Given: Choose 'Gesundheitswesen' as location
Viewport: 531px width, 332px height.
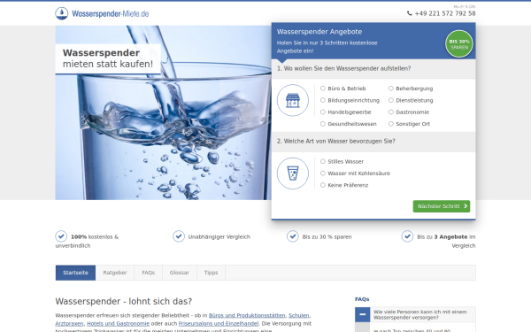Looking at the screenshot, I should 323,124.
